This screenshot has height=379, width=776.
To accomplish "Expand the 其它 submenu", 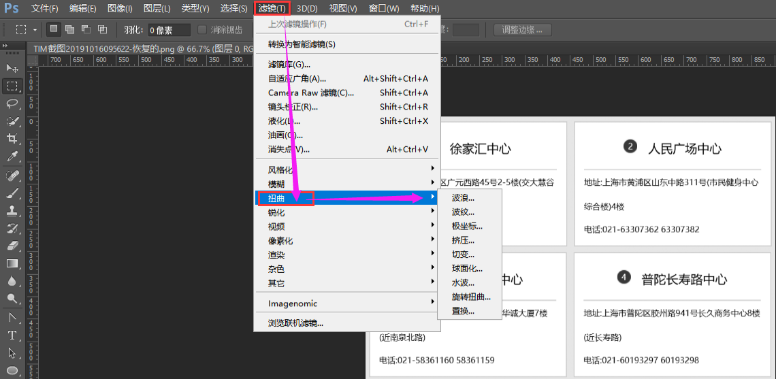I will click(347, 284).
